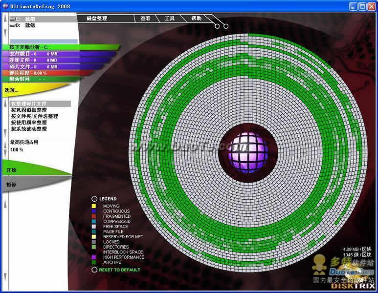Click the red FRAGMENTED color swatch
This screenshot has height=293, width=378.
pyautogui.click(x=94, y=216)
